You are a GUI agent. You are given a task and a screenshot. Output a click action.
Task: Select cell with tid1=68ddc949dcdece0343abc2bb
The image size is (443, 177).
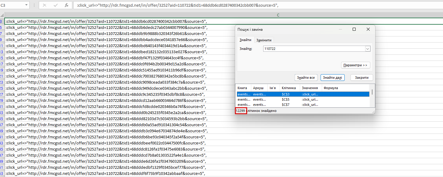click(224, 88)
